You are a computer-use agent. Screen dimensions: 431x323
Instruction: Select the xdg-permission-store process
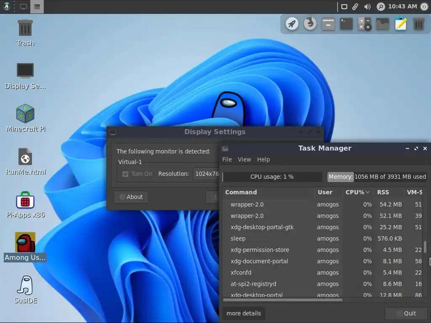tap(323, 250)
